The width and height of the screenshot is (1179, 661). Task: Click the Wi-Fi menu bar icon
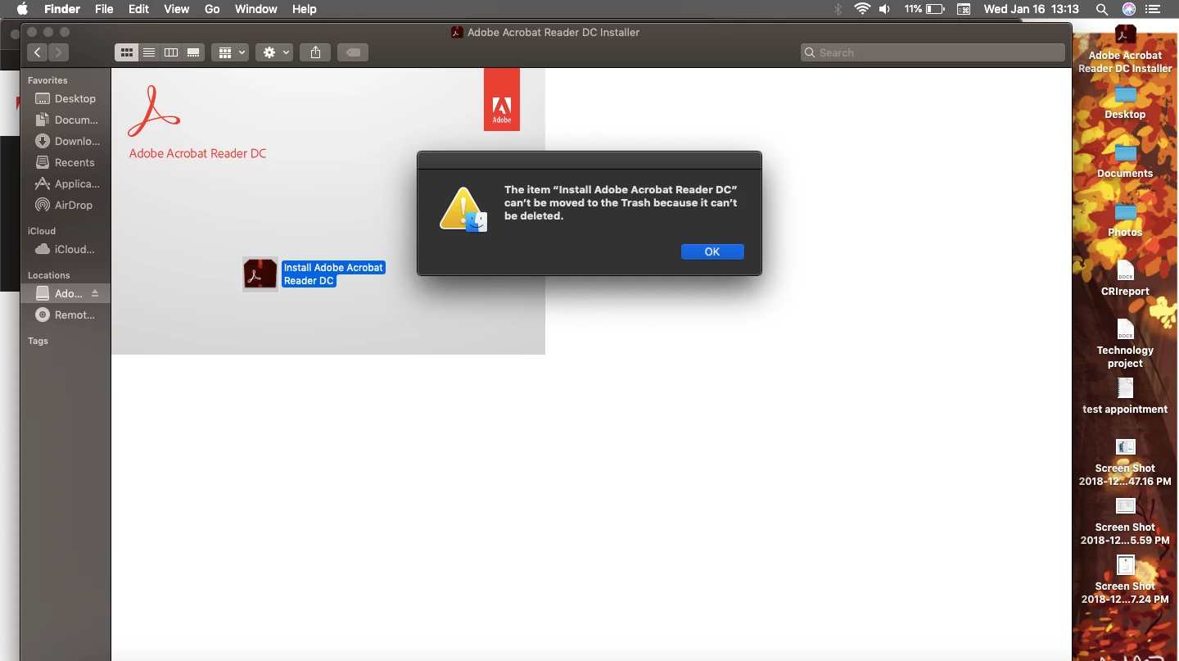point(862,9)
